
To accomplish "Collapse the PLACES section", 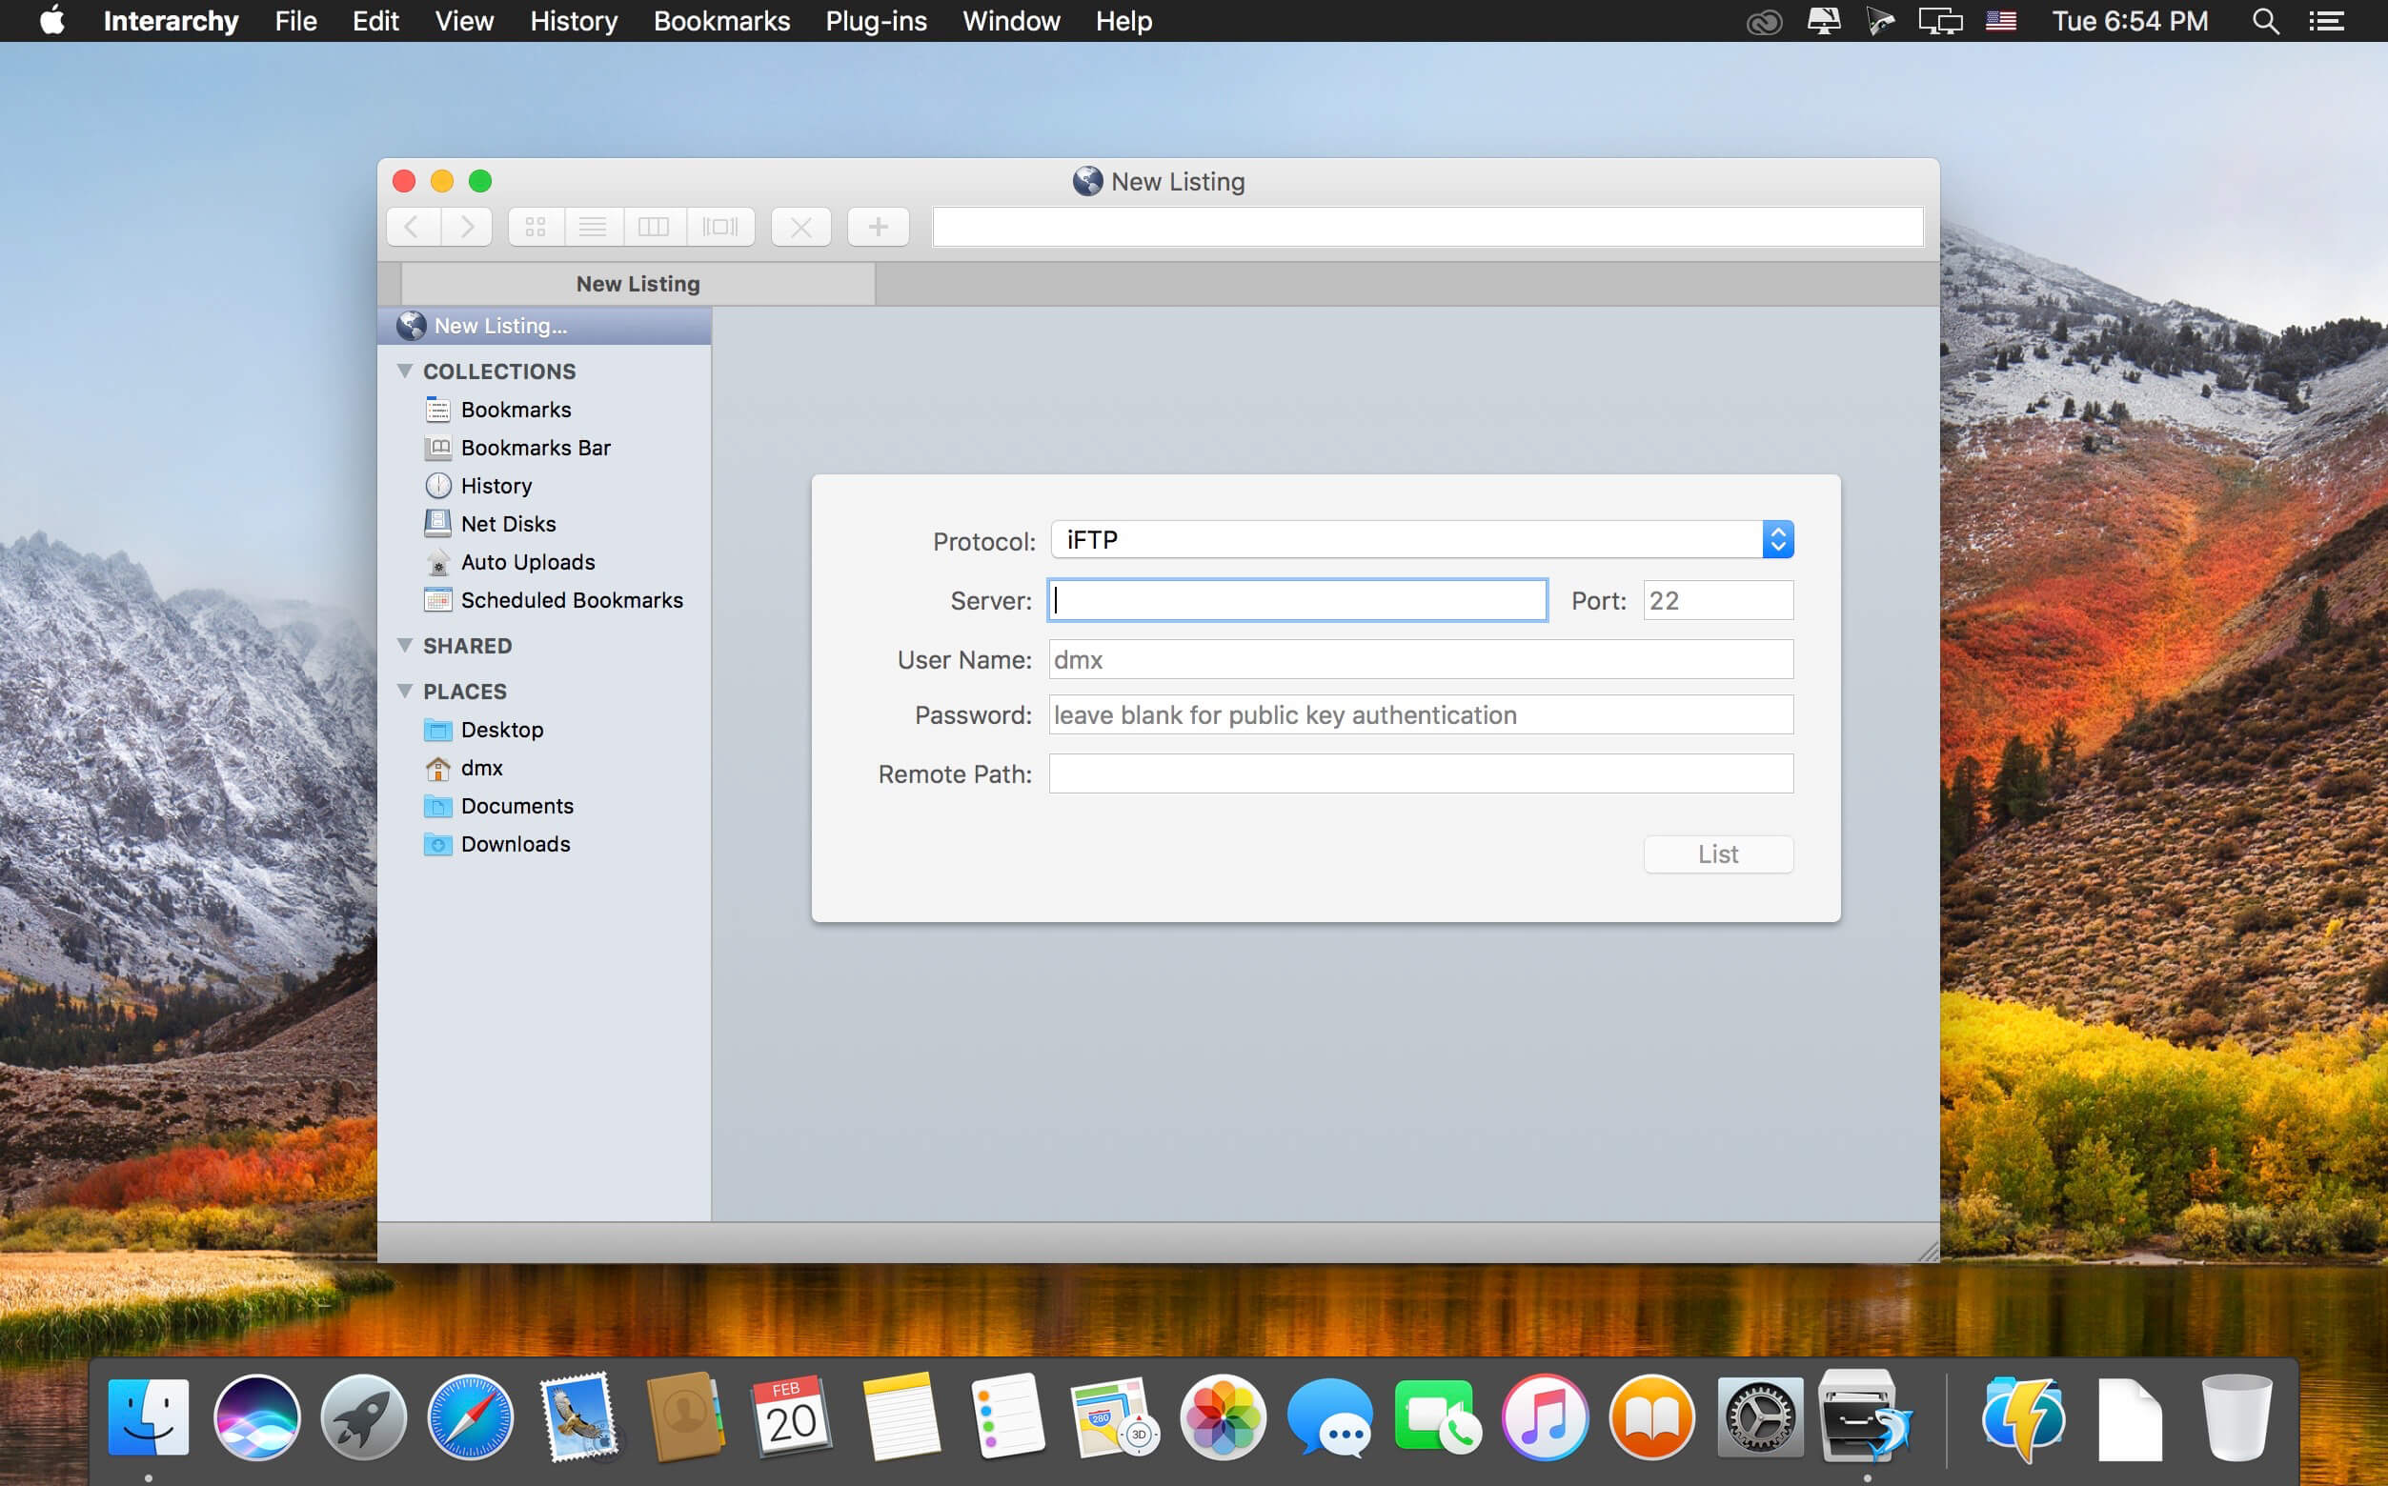I will click(405, 691).
